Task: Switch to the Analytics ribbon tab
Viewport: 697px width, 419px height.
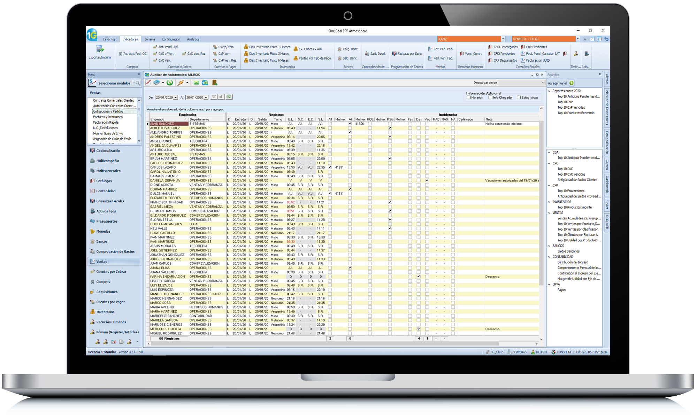Action: tap(193, 39)
